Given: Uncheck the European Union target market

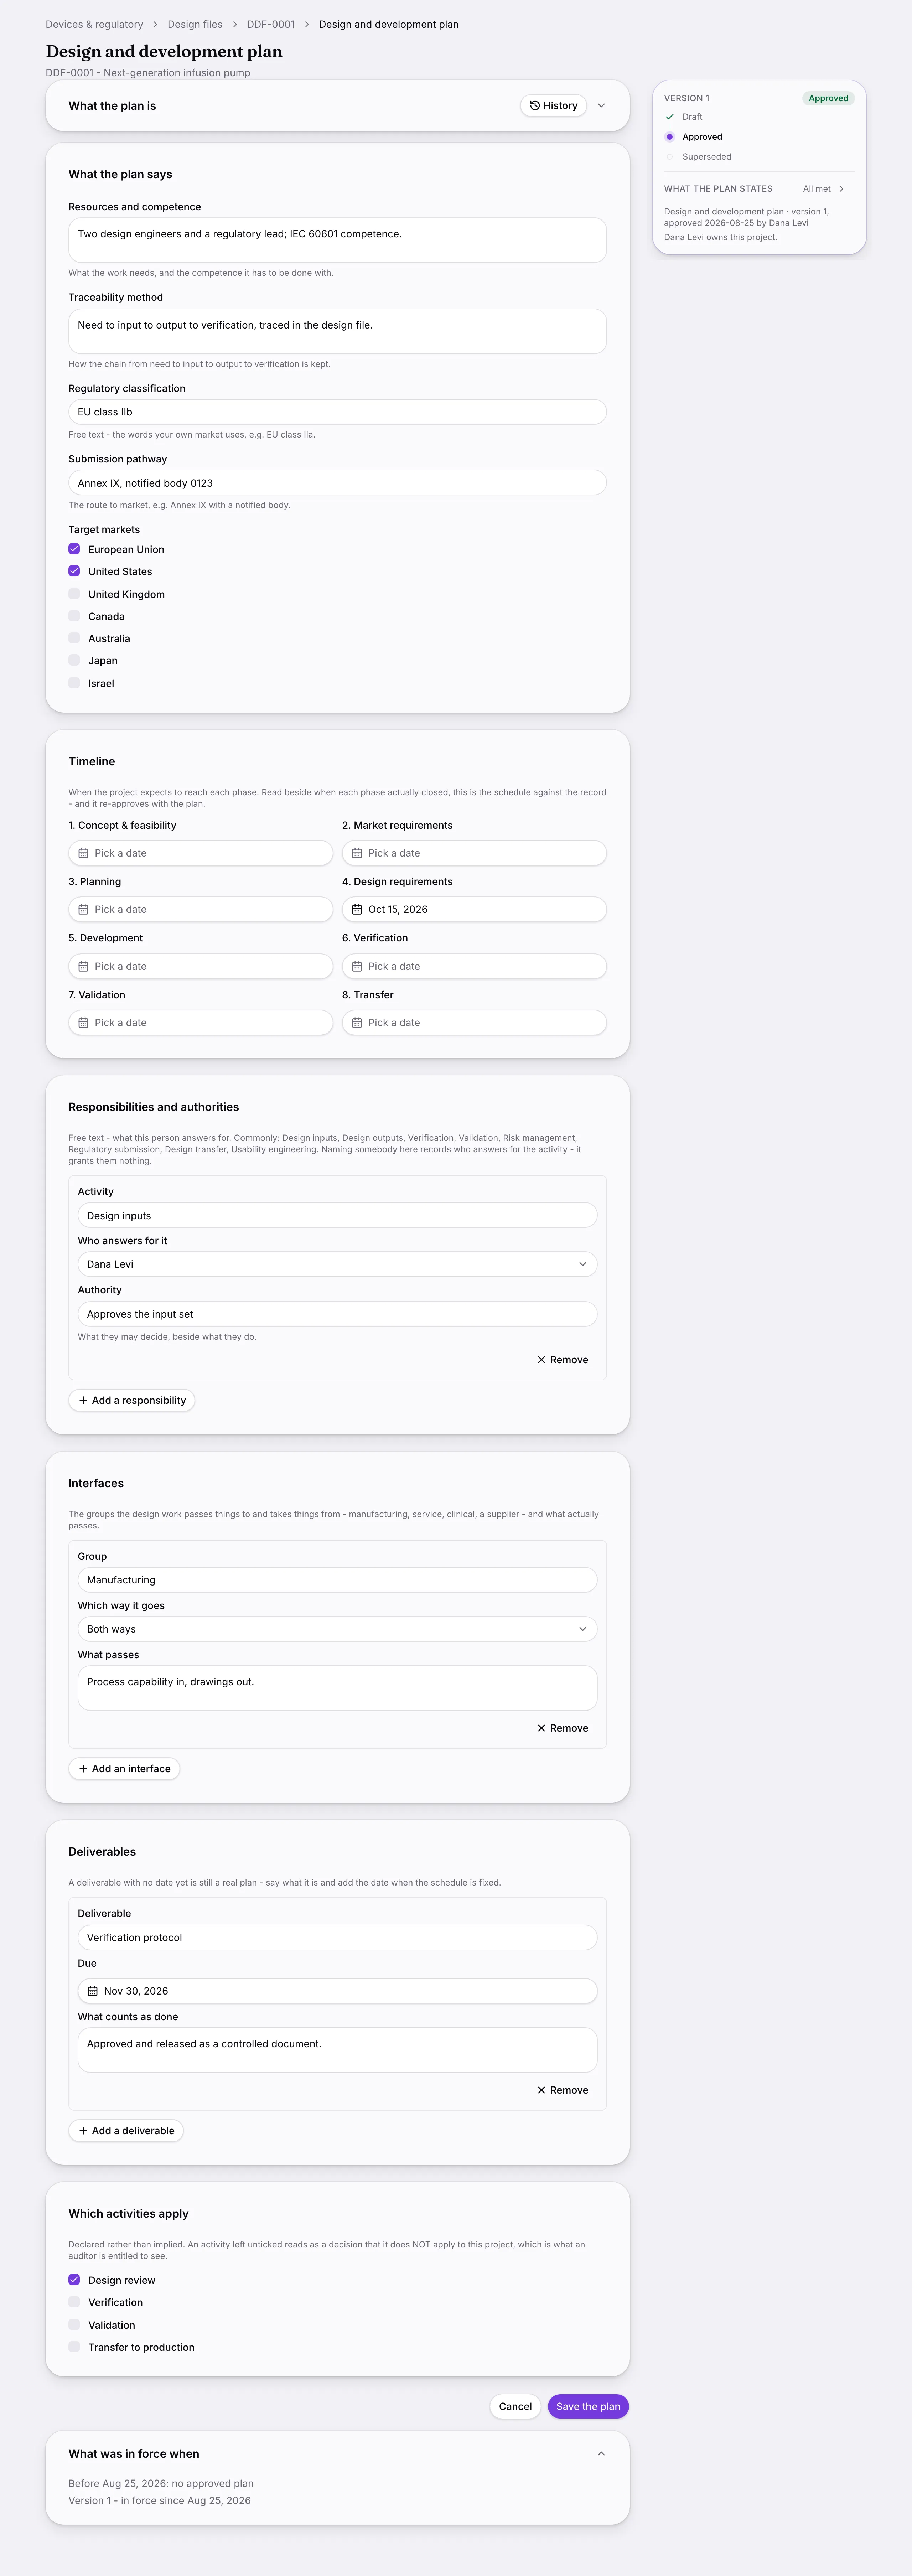Looking at the screenshot, I should pos(74,549).
